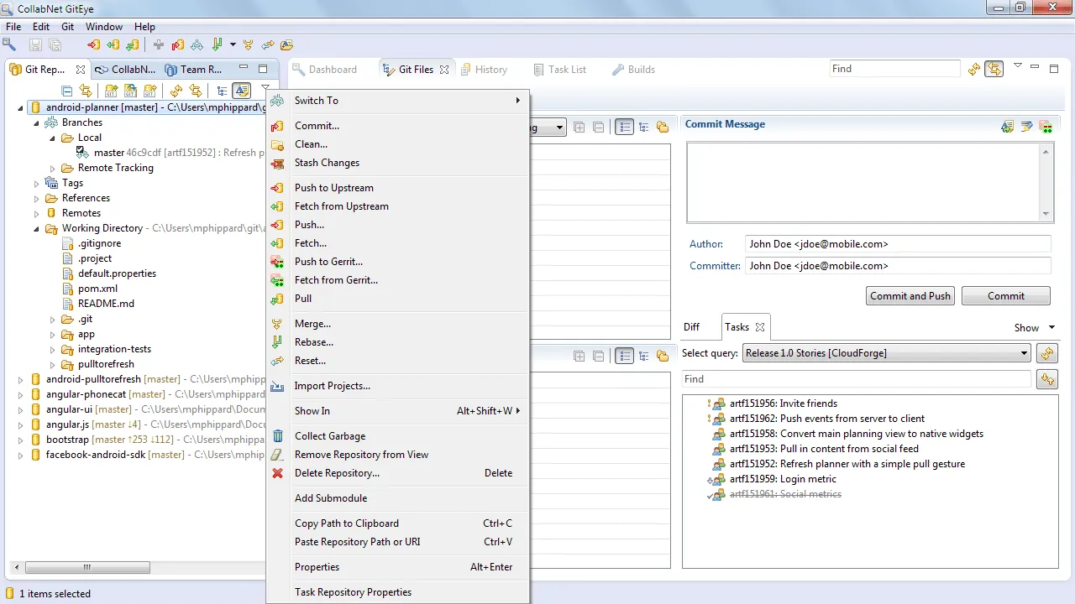Switch to the History tab

tap(490, 70)
